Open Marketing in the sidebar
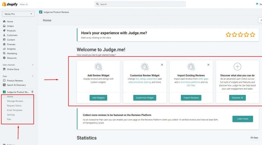 tap(12, 53)
